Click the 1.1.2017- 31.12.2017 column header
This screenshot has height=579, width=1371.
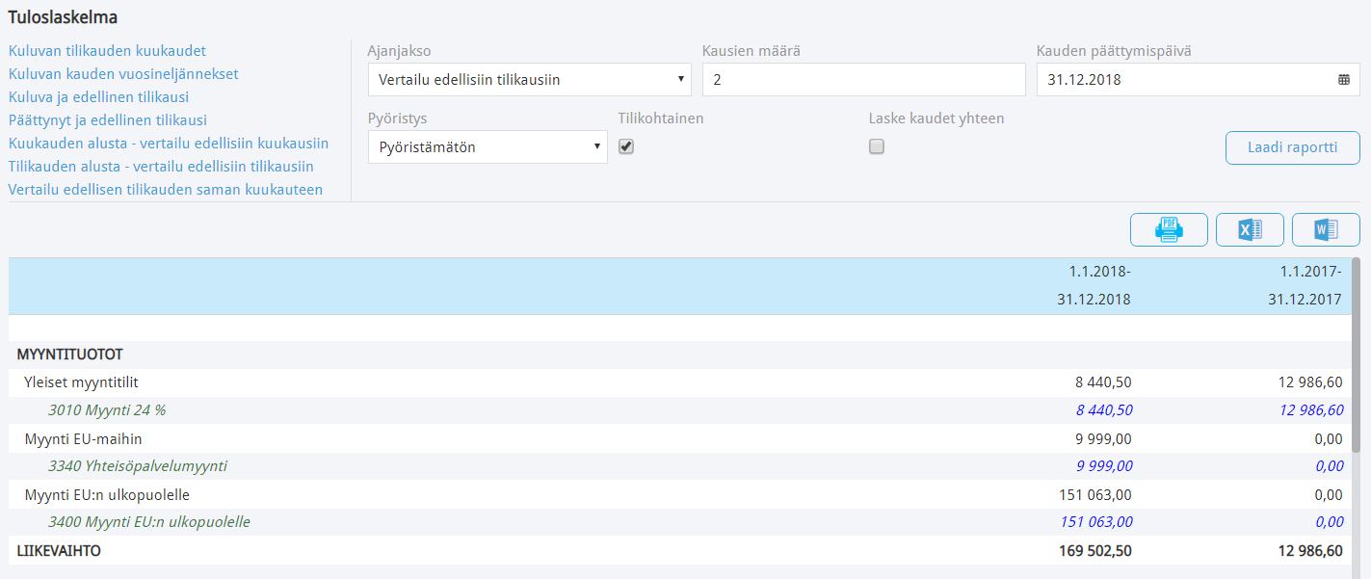click(x=1303, y=285)
